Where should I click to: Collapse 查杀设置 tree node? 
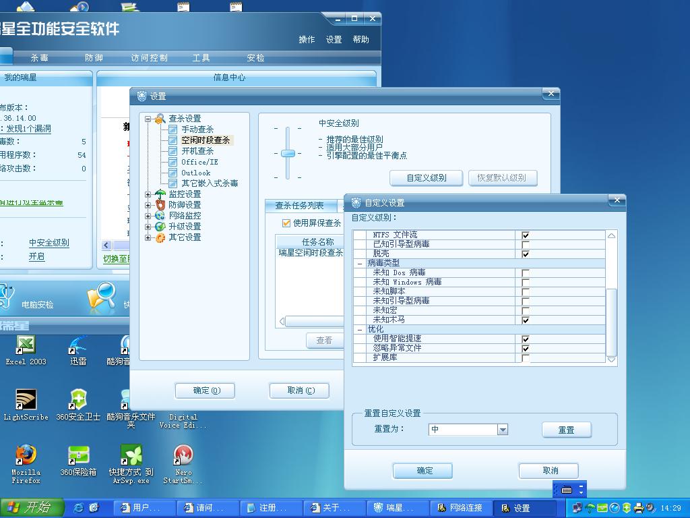click(x=148, y=119)
